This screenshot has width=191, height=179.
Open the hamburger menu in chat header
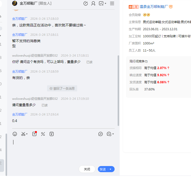[x=112, y=3]
